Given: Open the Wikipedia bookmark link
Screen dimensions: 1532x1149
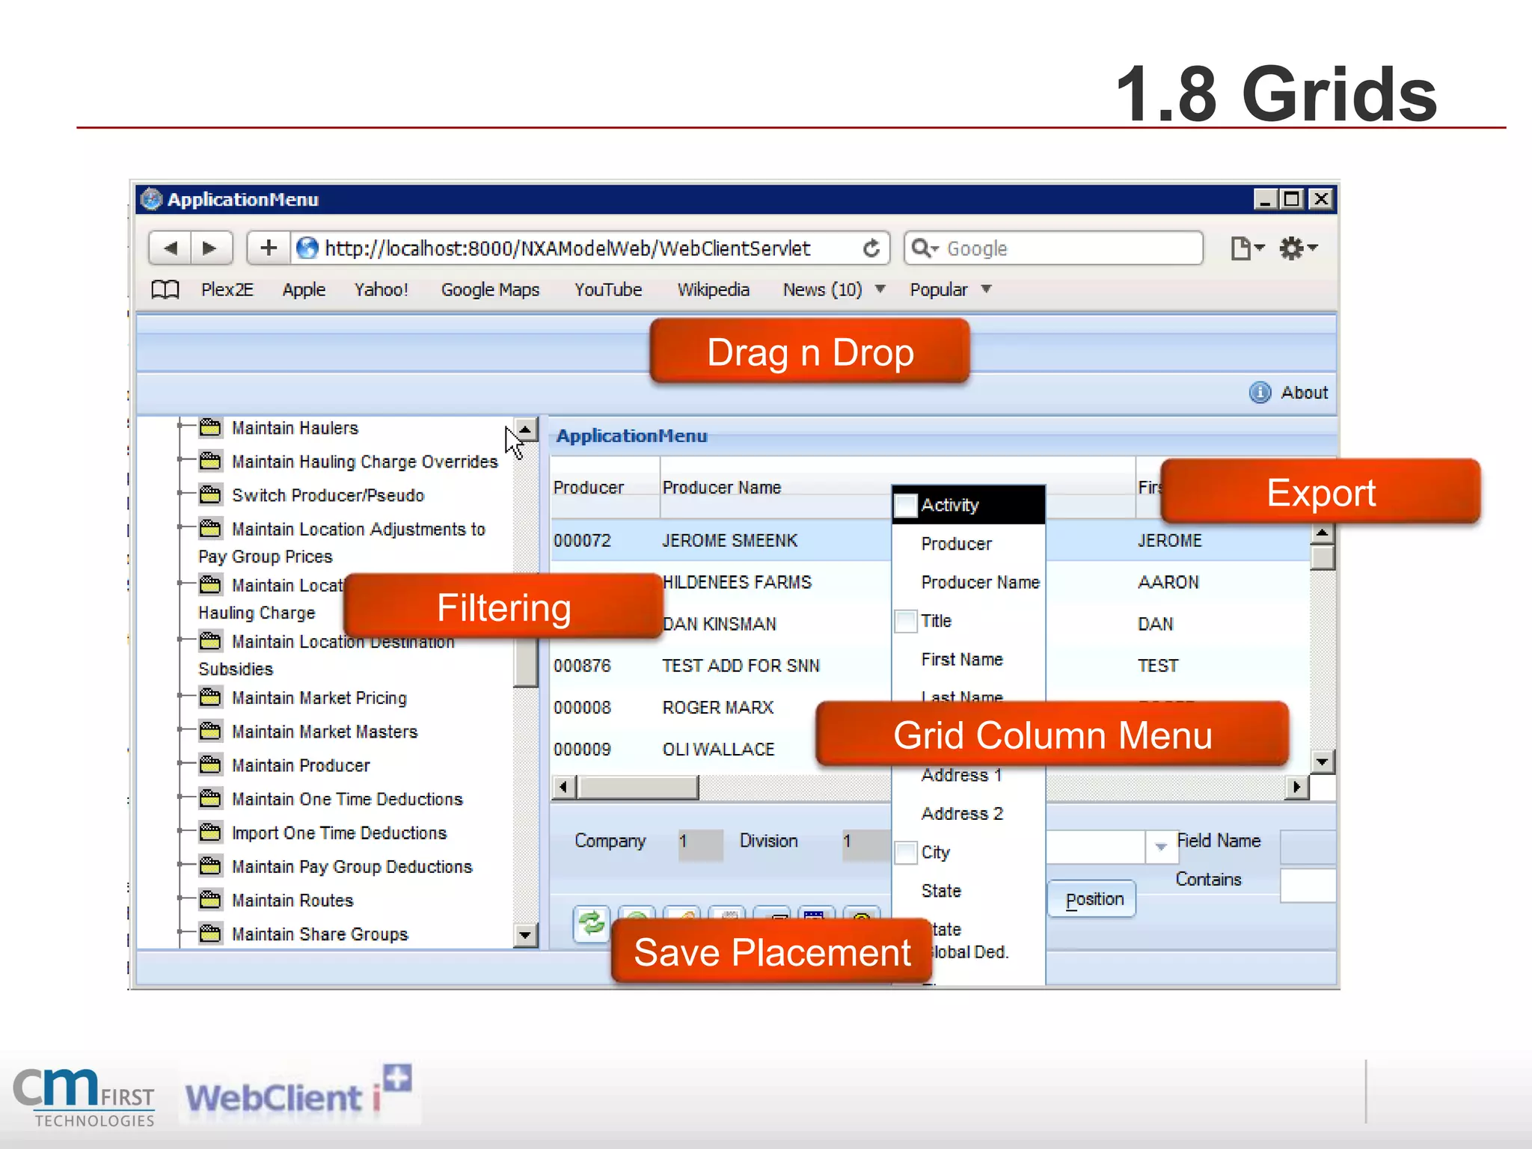Looking at the screenshot, I should coord(713,289).
